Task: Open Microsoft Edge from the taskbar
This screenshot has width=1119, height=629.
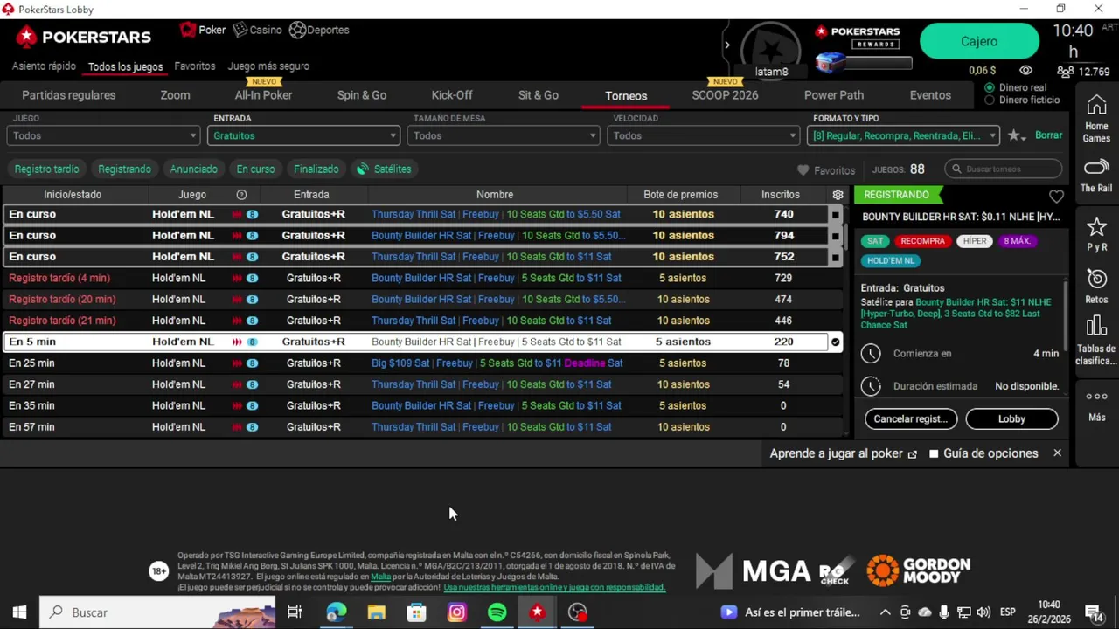Action: pyautogui.click(x=336, y=612)
